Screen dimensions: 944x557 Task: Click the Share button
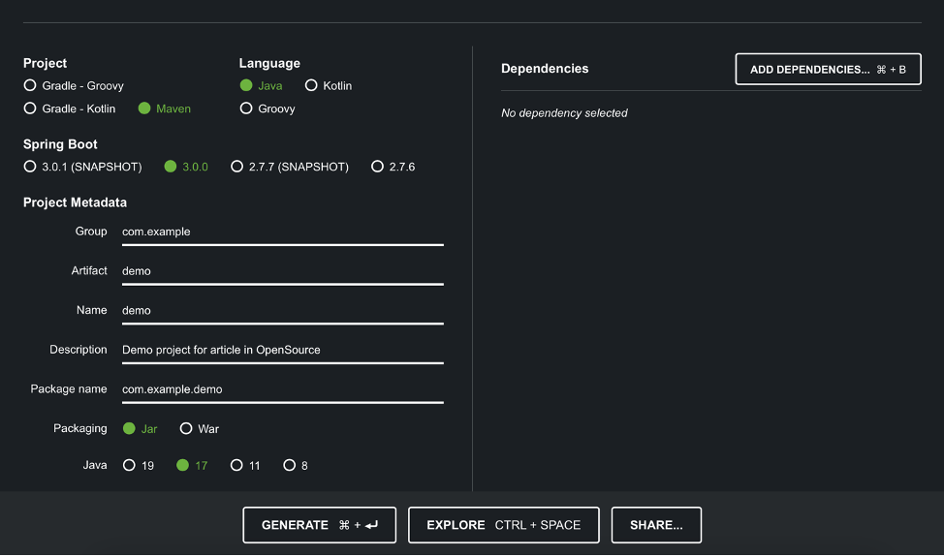[x=656, y=525]
